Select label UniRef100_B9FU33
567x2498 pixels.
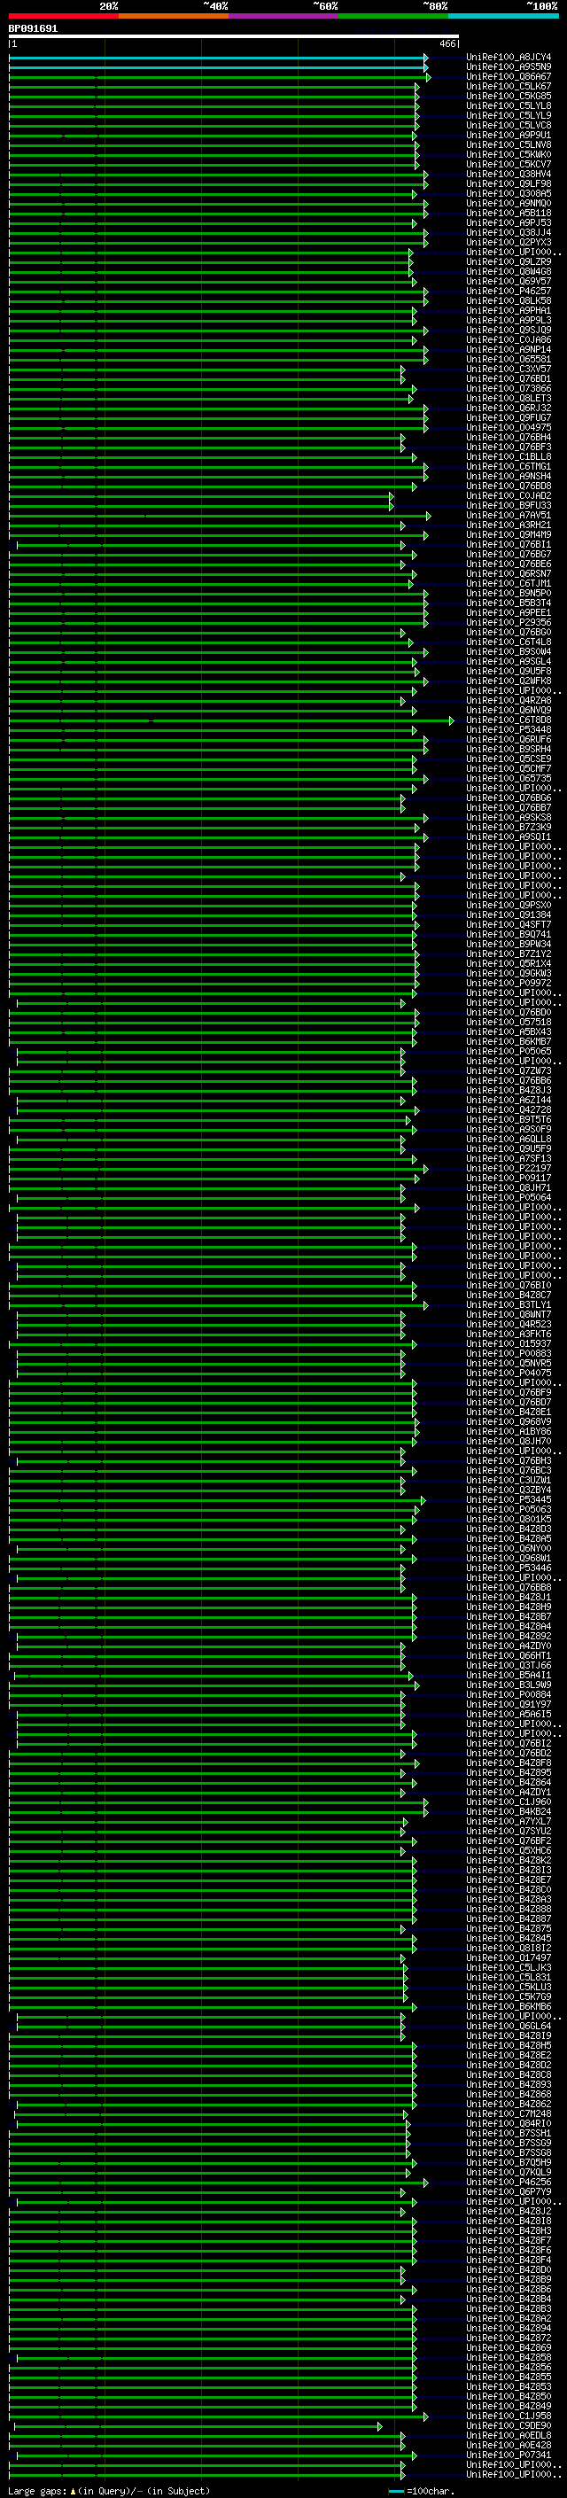click(x=509, y=506)
